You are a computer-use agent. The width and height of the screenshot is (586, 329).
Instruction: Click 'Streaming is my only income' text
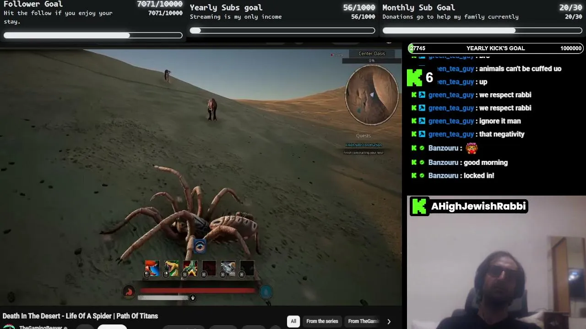coord(236,17)
